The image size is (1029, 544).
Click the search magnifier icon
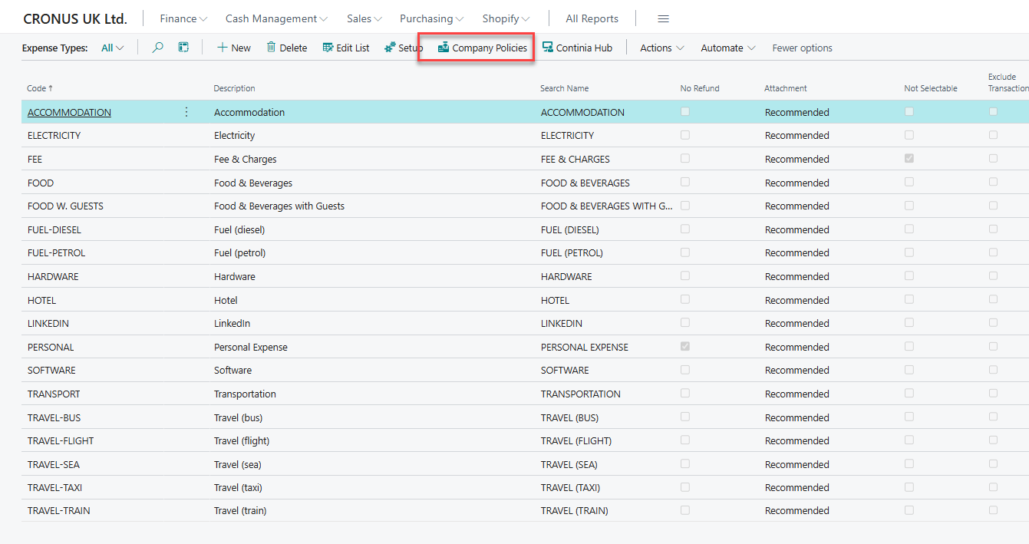pyautogui.click(x=157, y=48)
